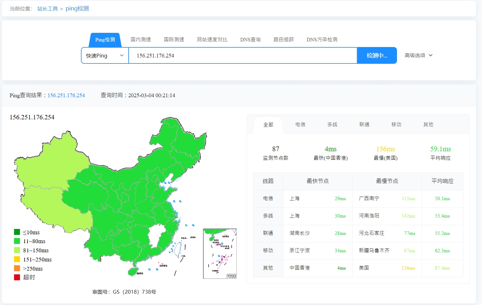This screenshot has height=305, width=482.
Task: Select the 其他 carrier tab
Action: 428,124
